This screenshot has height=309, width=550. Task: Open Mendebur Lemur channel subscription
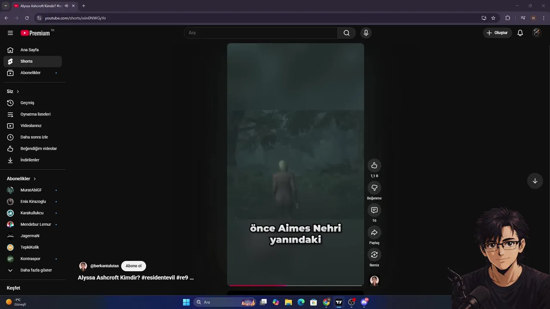click(33, 224)
